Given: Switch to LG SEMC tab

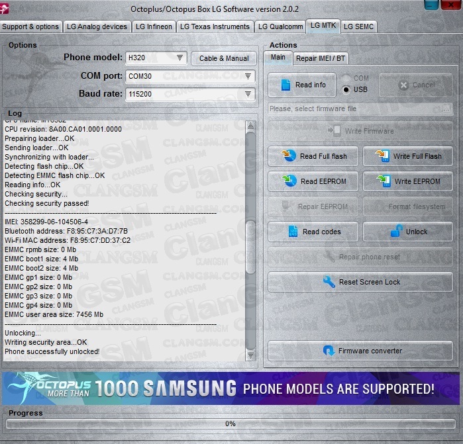Looking at the screenshot, I should 359,26.
